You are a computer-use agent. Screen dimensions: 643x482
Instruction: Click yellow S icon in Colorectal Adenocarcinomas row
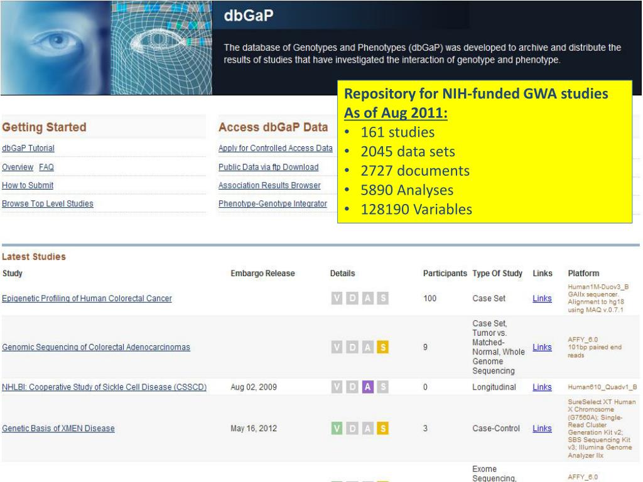382,347
